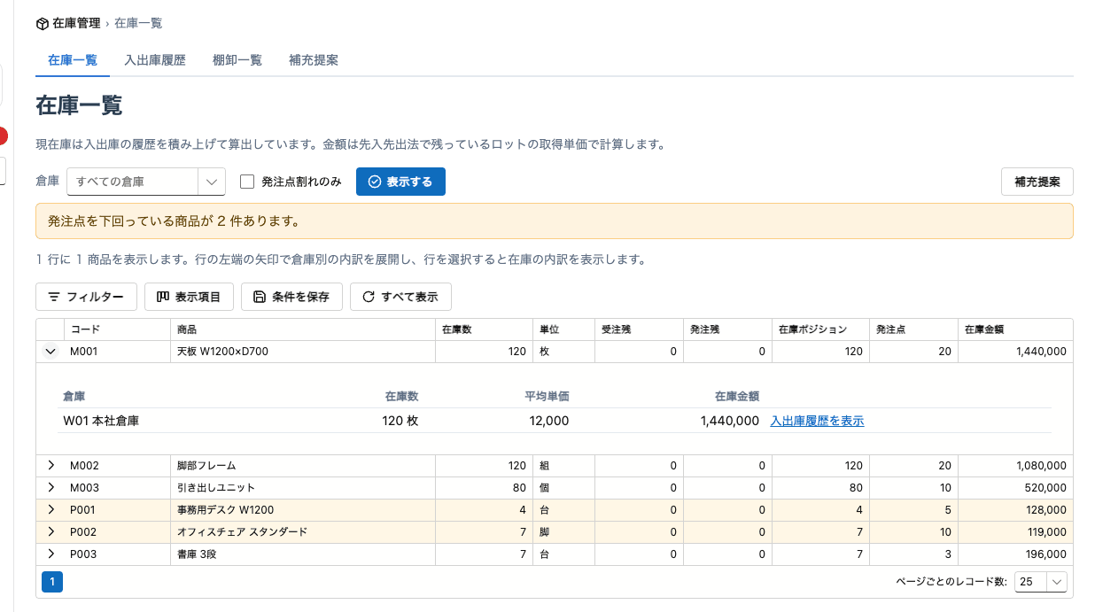Click the 119,000 amount cell
The height and width of the screenshot is (612, 1095).
tap(1016, 532)
